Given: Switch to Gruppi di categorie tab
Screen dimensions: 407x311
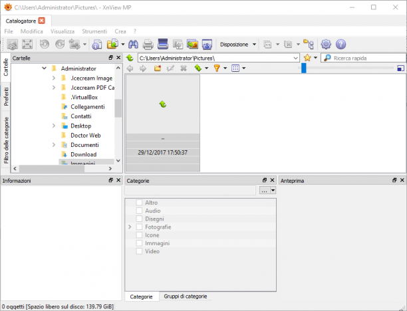Looking at the screenshot, I should coord(186,296).
